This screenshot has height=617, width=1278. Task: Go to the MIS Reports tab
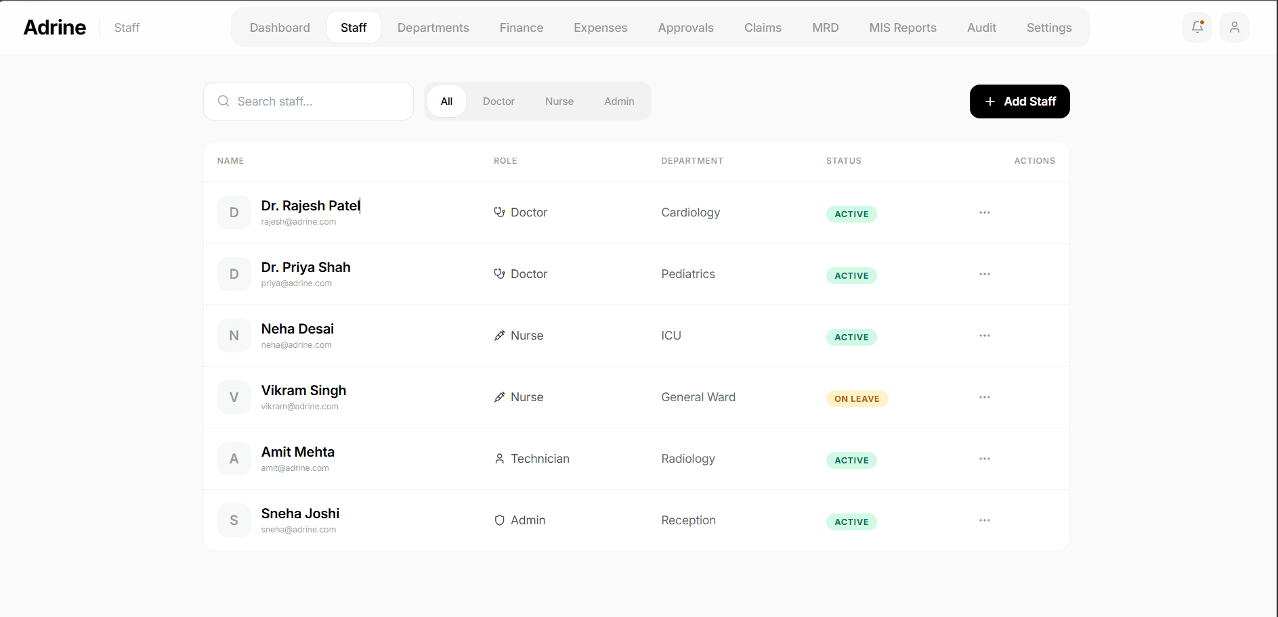tap(902, 28)
